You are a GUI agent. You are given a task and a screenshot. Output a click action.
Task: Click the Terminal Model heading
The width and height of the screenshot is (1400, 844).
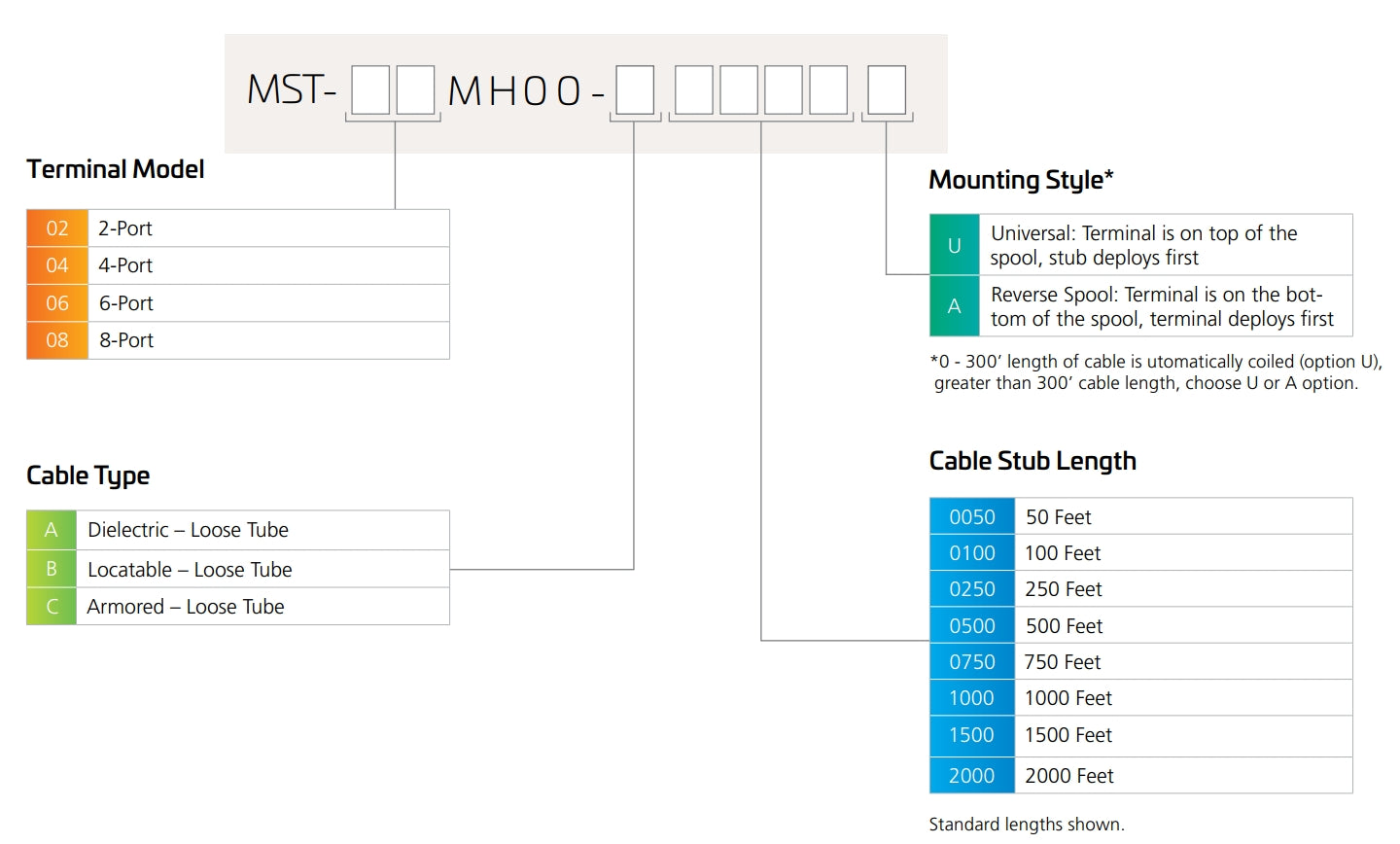tap(116, 169)
